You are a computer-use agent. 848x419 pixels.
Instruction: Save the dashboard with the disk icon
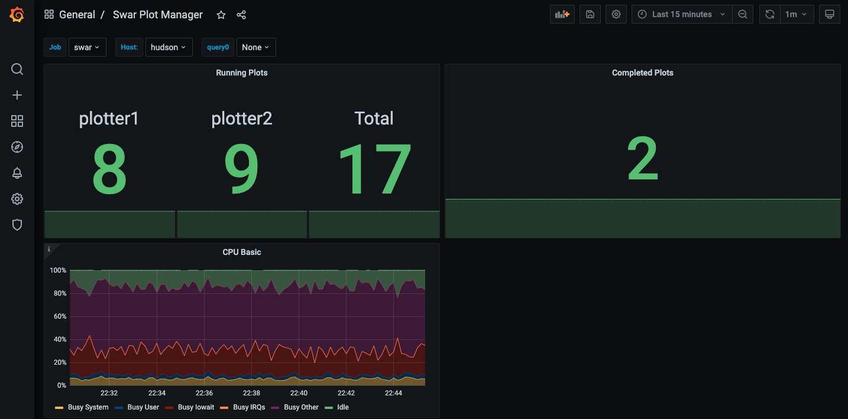pyautogui.click(x=590, y=15)
